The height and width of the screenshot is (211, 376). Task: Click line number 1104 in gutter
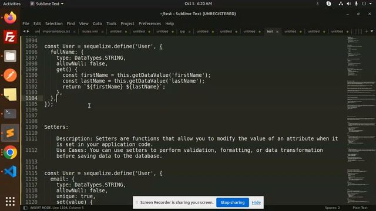point(31,98)
